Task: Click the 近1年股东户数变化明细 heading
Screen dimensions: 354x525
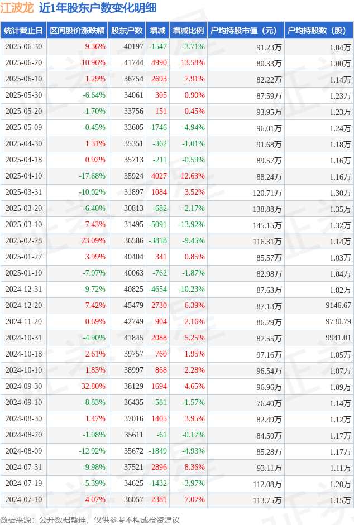Action: [98, 8]
